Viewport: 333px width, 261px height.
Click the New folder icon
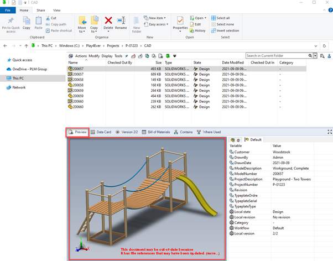click(x=137, y=21)
